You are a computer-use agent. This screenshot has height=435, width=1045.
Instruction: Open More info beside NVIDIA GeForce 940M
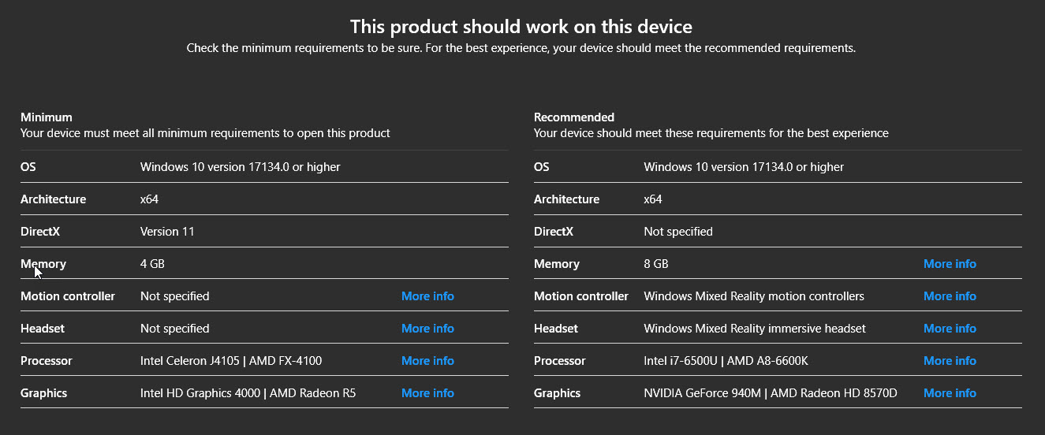point(950,393)
